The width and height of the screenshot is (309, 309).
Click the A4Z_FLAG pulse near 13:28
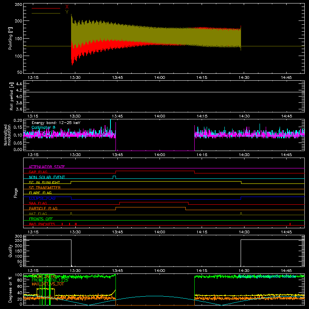[x=71, y=214]
